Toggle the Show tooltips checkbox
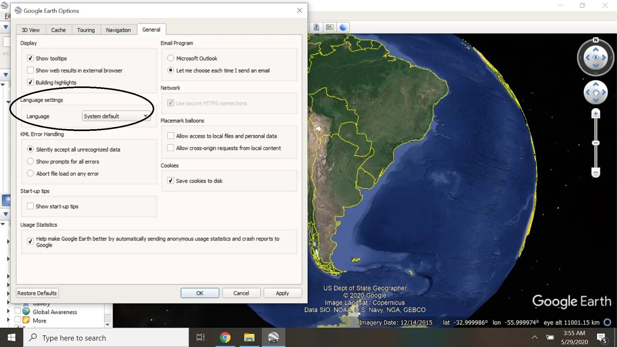Screen dimensions: 617x347 (x=30, y=58)
